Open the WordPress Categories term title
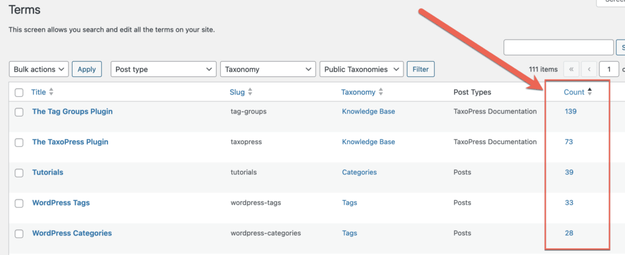 coord(72,233)
